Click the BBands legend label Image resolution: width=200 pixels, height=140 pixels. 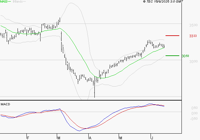[18, 2]
